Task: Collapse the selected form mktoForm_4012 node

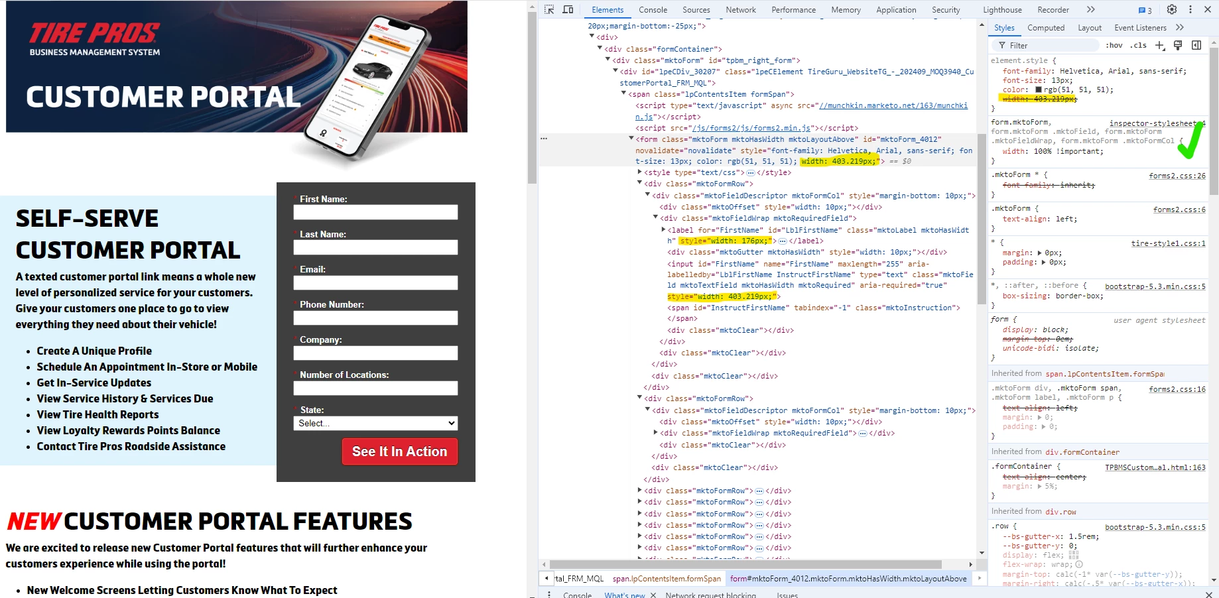Action: coord(631,139)
